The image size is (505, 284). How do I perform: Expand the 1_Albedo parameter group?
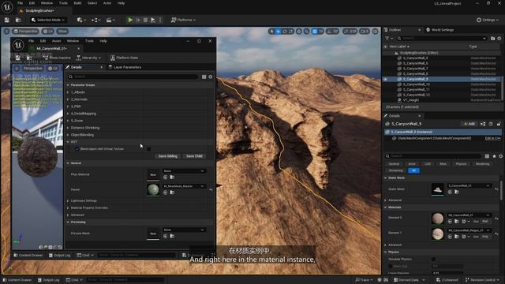(68, 92)
